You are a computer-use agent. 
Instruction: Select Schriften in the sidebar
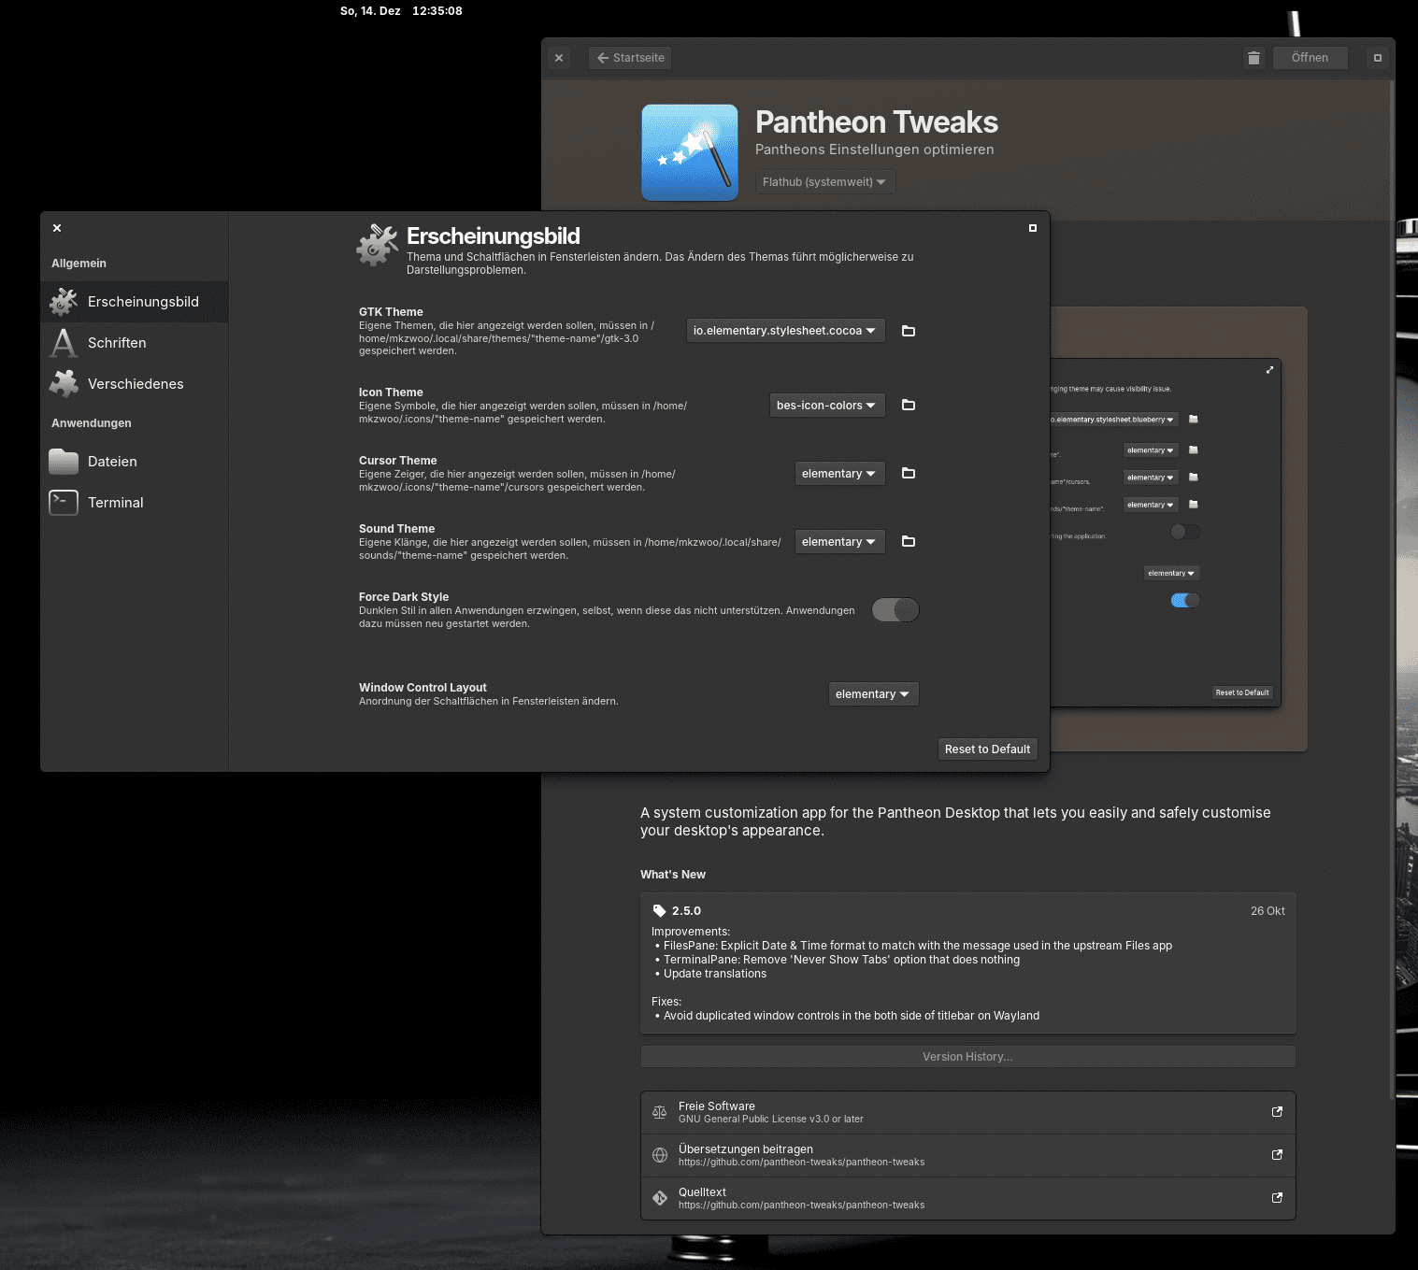(x=135, y=343)
